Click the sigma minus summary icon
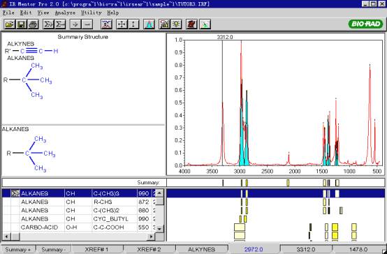 click(60, 24)
